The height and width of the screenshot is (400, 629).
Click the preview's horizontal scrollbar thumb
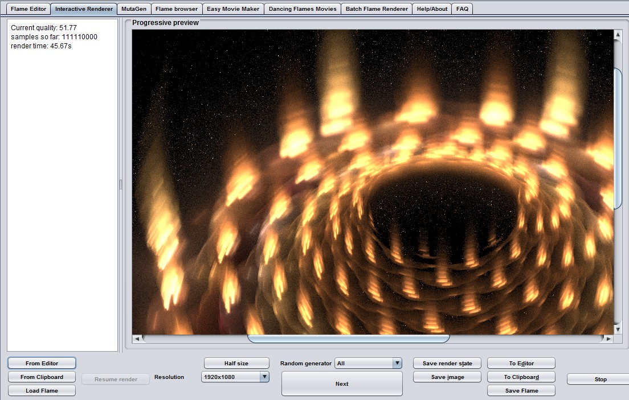pos(348,339)
